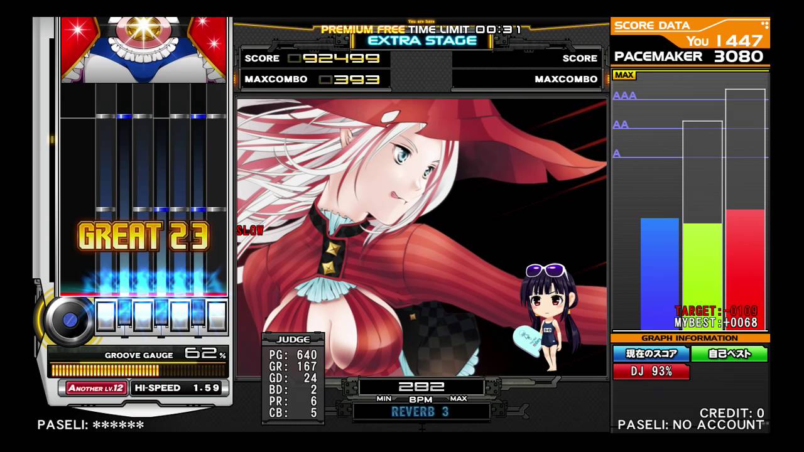This screenshot has width=804, height=452.
Task: Click the groove gauge 62% value
Action: coord(205,353)
